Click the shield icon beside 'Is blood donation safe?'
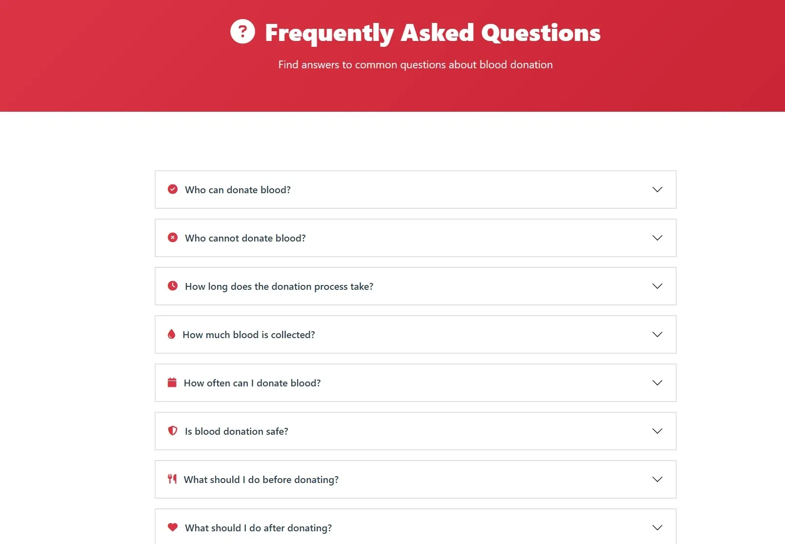Viewport: 785px width, 544px height. pos(173,431)
